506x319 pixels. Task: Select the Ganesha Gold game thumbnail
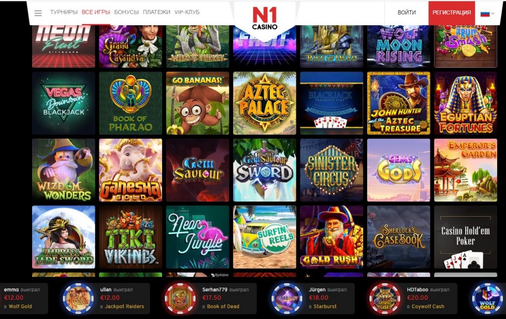(x=130, y=170)
